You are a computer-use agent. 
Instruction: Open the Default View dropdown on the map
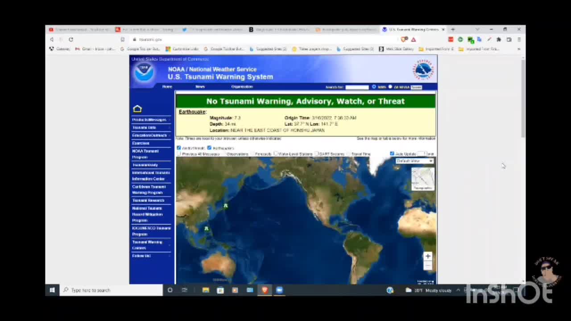[x=414, y=161]
